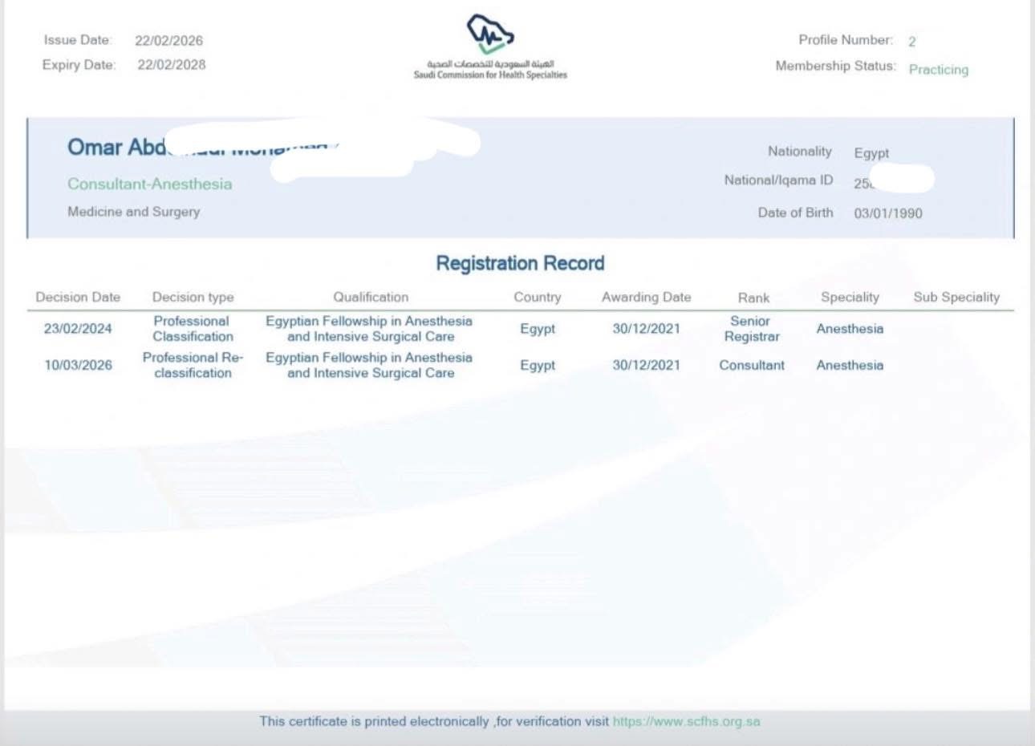Image resolution: width=1035 pixels, height=746 pixels.
Task: Select the Professional Re-classification row entry
Action: coord(193,364)
